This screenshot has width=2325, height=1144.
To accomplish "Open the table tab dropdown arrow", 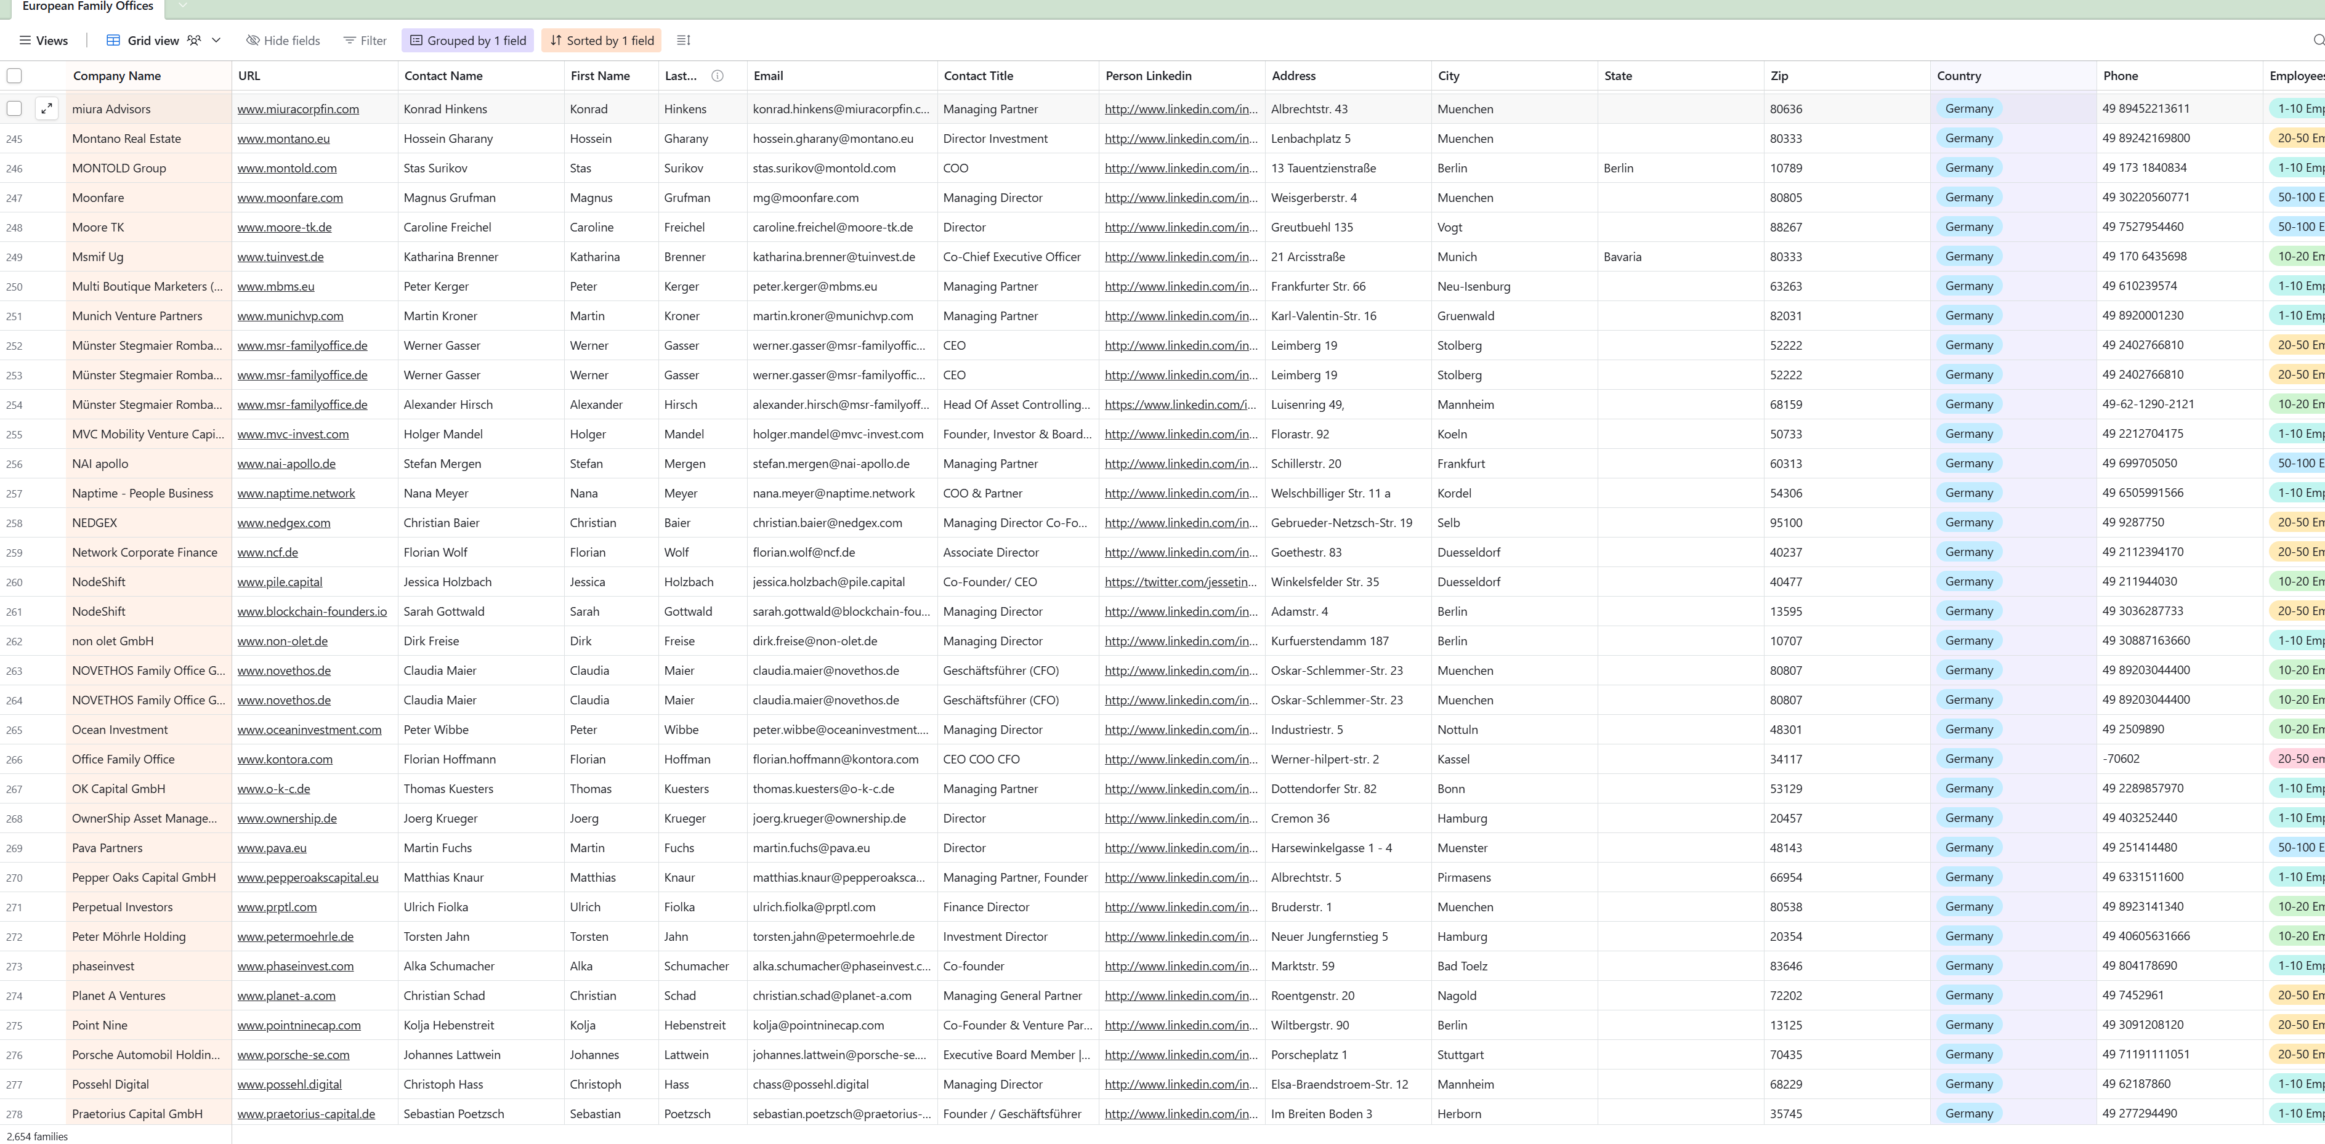I will (x=183, y=6).
